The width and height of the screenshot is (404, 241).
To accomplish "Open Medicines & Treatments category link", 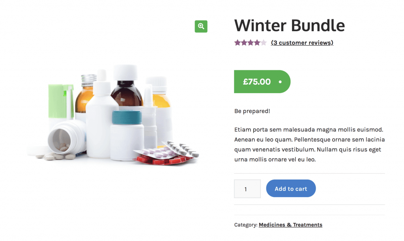I will [x=290, y=225].
